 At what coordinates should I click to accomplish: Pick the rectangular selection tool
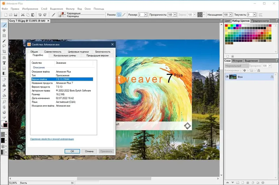pos(4,36)
